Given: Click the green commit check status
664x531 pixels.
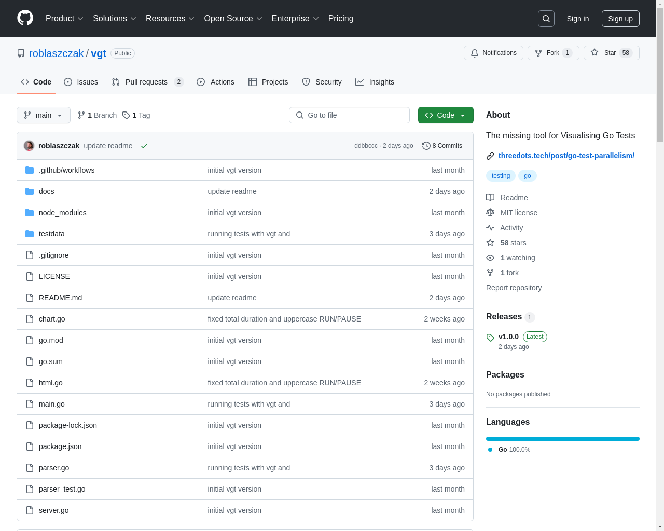Looking at the screenshot, I should click(x=144, y=146).
